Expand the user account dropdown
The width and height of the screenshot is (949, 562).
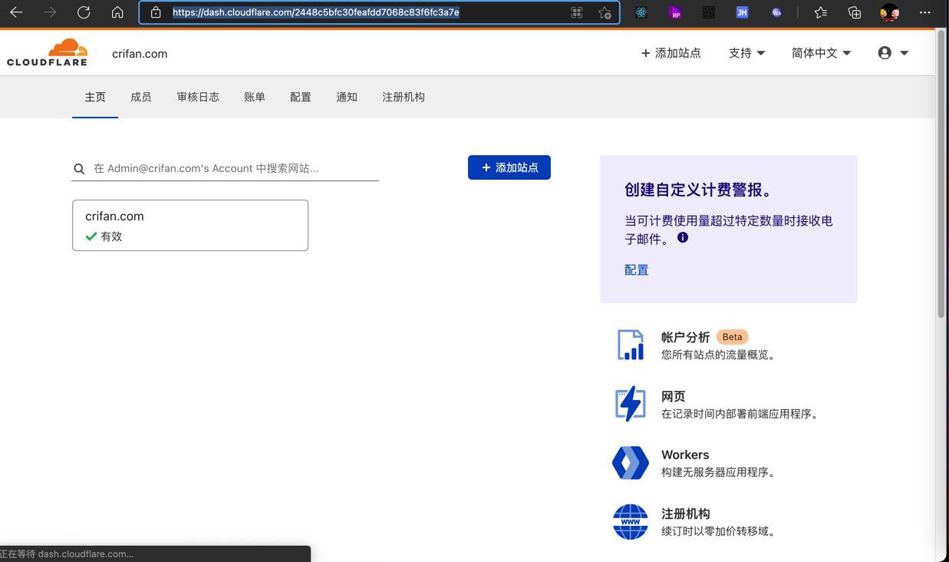click(893, 53)
